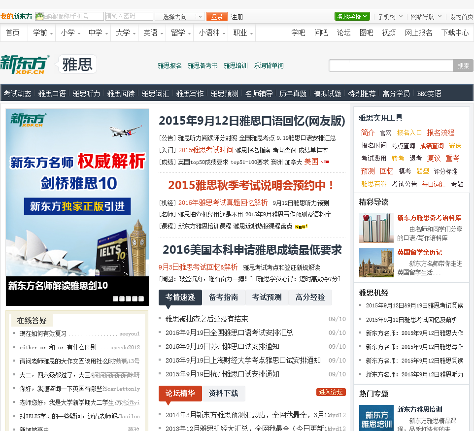Open 2015雅思考试时间 red link
The image size is (474, 431).
click(x=205, y=150)
